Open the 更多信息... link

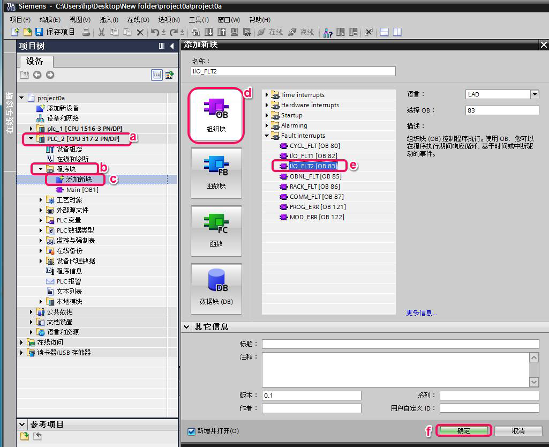pyautogui.click(x=422, y=312)
